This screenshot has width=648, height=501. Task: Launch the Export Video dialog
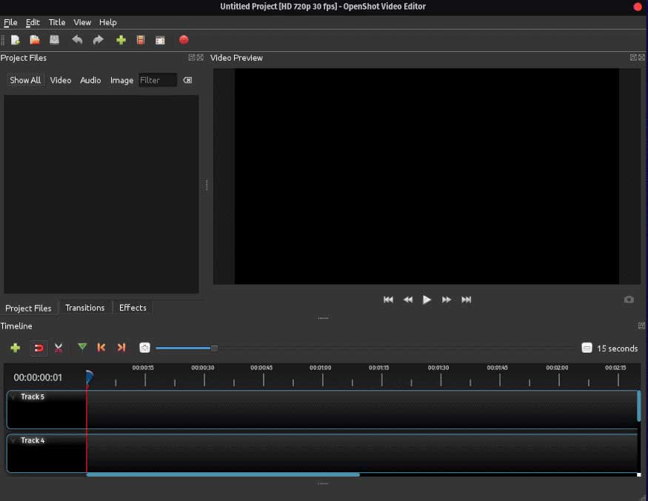point(160,40)
